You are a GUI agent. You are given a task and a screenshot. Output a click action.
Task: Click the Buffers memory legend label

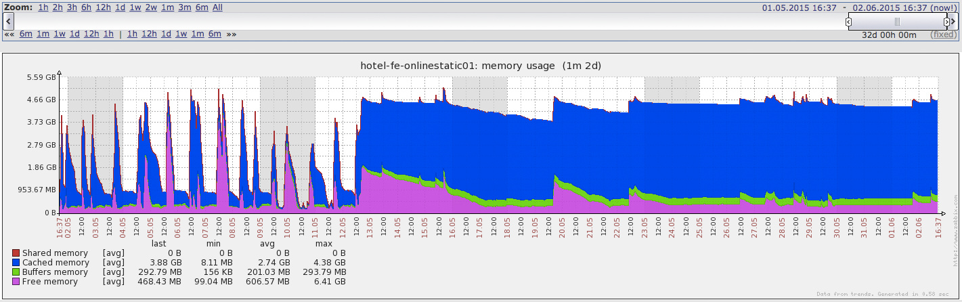[x=56, y=272]
